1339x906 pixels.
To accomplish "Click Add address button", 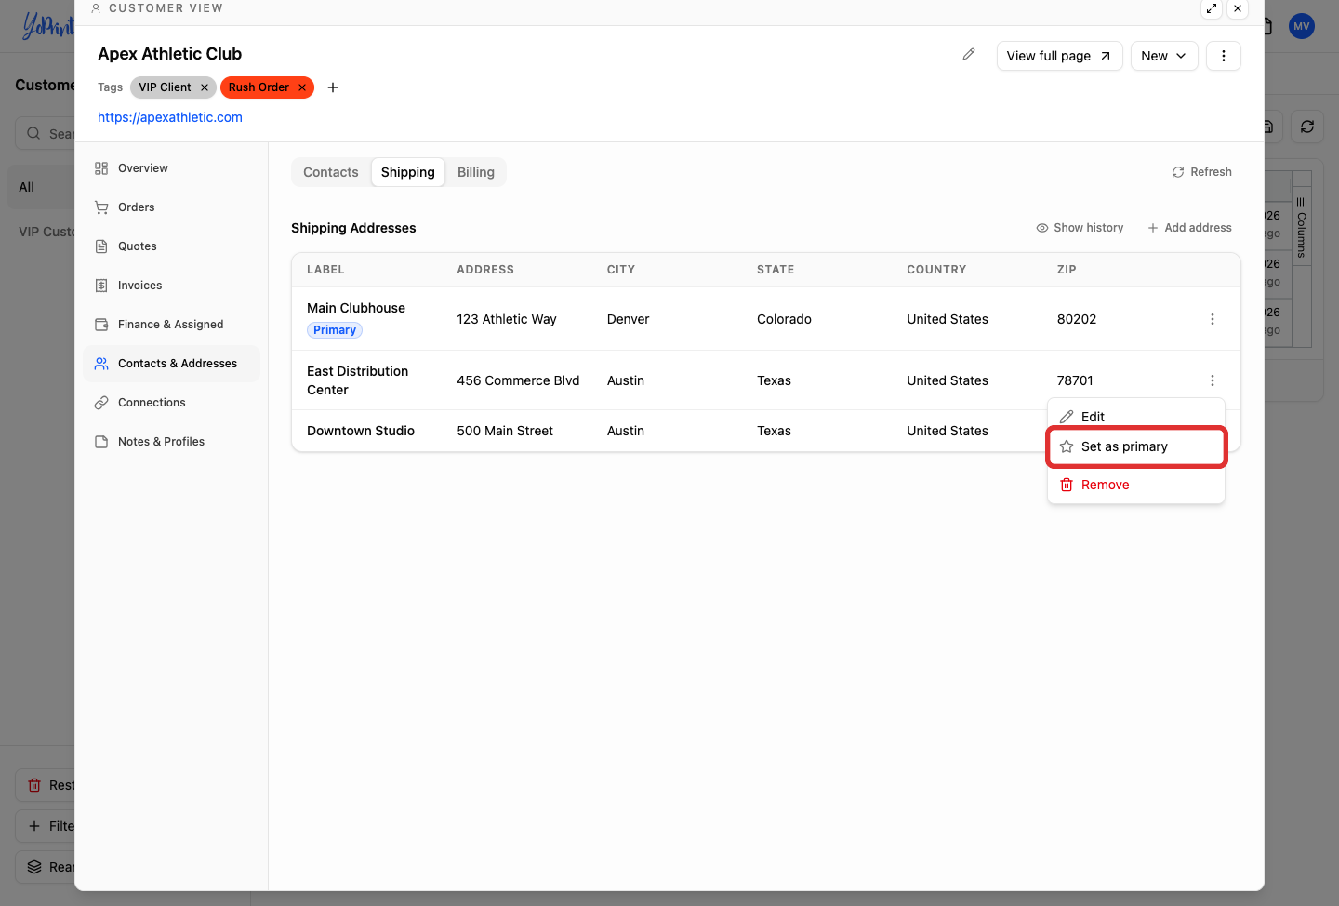I will 1189,228.
